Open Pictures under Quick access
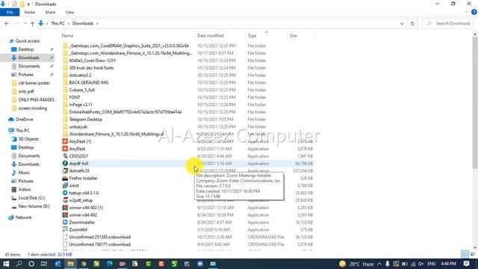Screen dimensions: 478x269 pos(25,75)
